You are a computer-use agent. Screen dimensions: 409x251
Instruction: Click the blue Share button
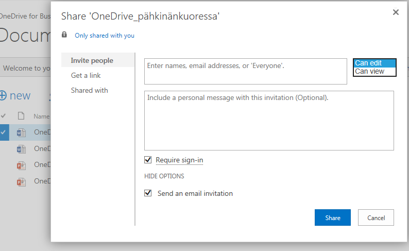coord(333,217)
